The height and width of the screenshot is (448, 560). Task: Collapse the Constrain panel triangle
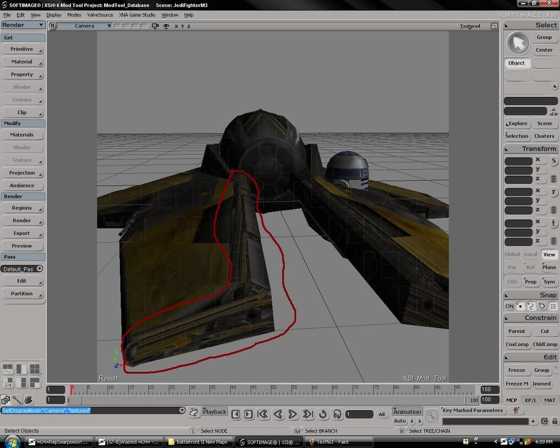tap(506, 318)
